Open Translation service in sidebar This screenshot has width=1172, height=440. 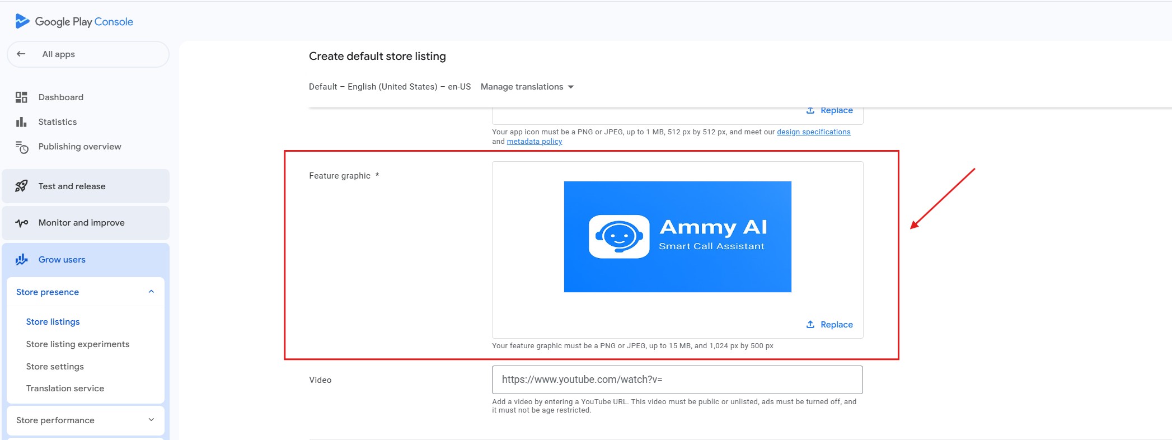pos(65,388)
